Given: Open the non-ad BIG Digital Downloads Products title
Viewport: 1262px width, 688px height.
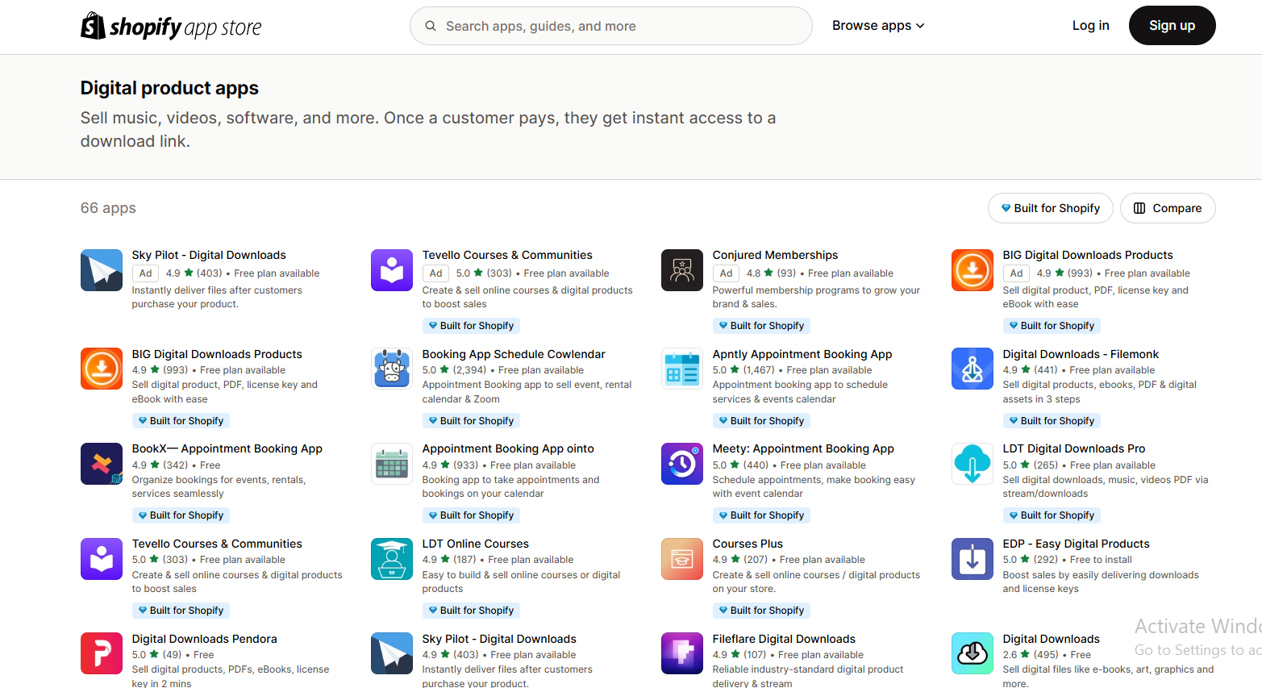Looking at the screenshot, I should pyautogui.click(x=217, y=354).
